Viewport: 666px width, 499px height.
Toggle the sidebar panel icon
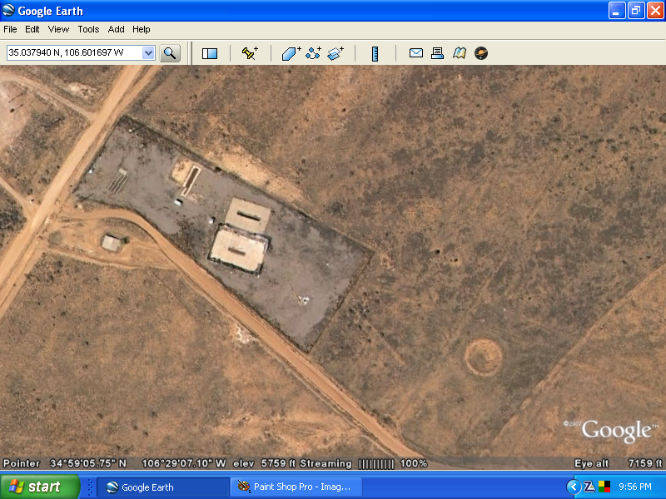point(210,53)
